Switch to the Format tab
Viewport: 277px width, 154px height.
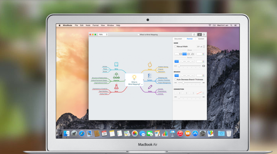pos(190,39)
